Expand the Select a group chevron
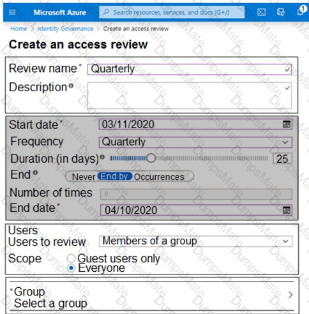This screenshot has height=314, width=309. click(290, 295)
